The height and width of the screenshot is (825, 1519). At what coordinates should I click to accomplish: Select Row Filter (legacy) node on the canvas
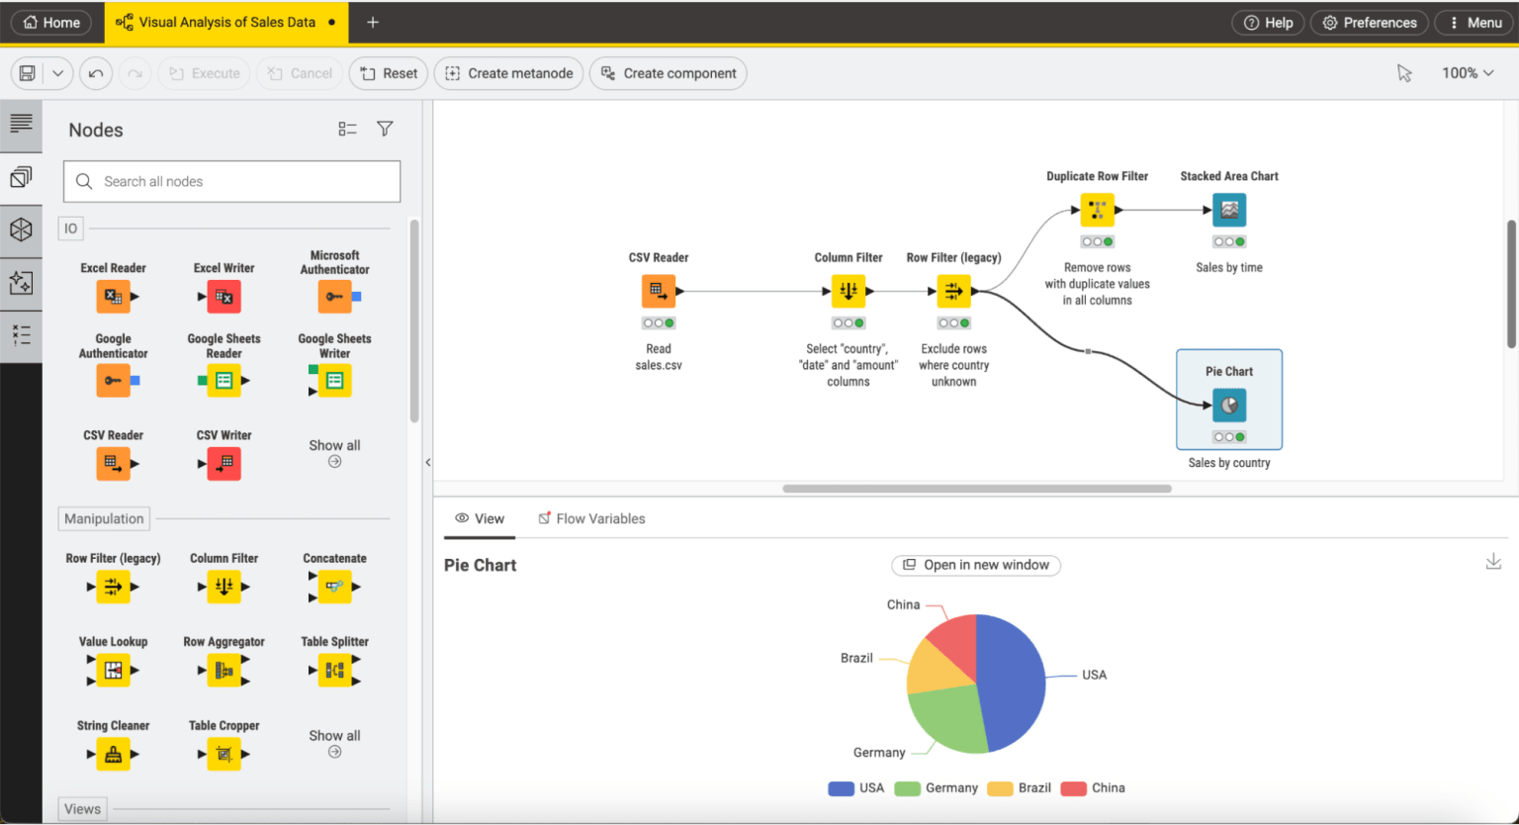[953, 291]
